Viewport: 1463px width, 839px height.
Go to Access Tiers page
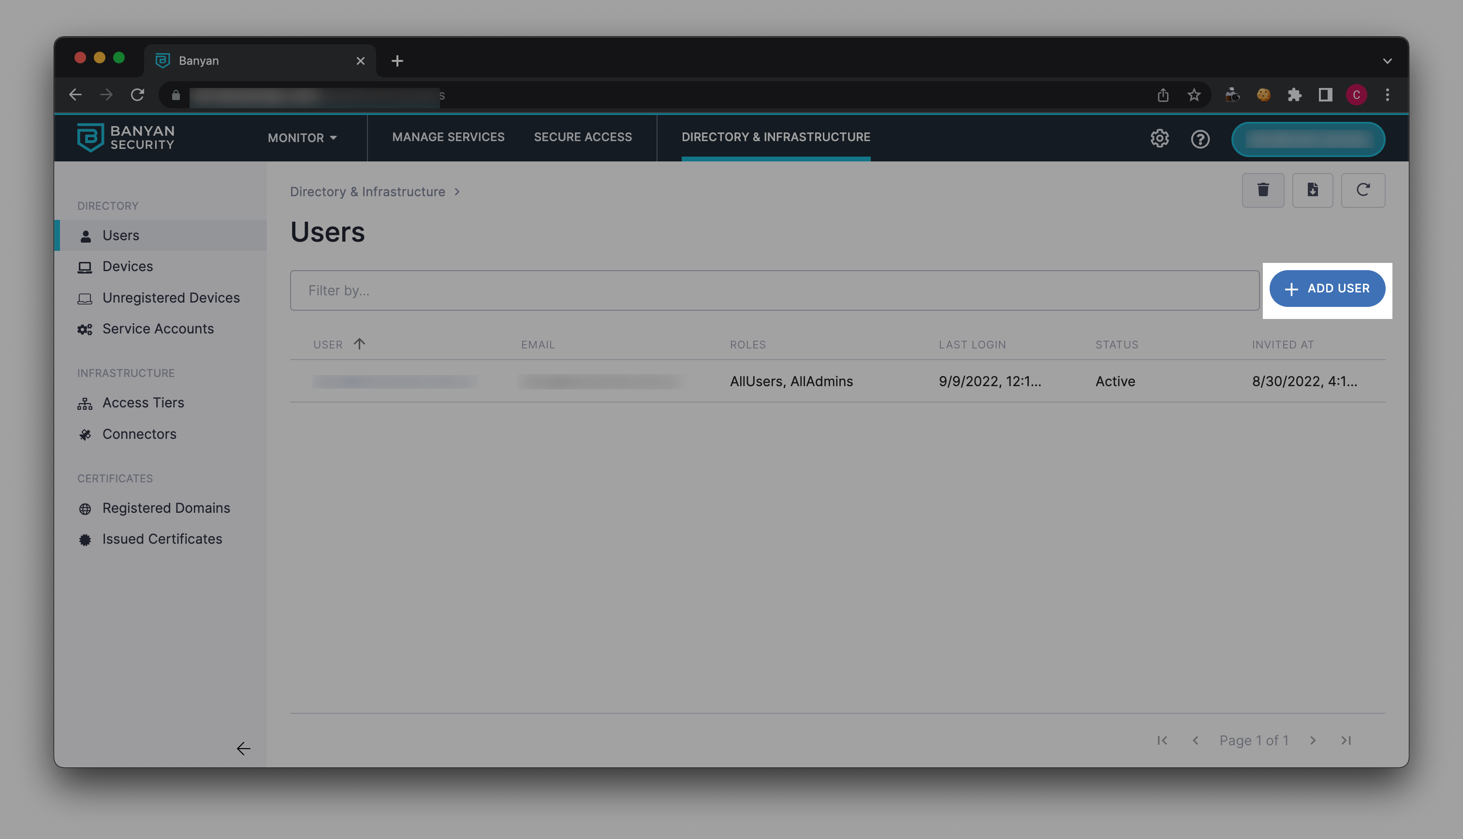click(x=143, y=403)
